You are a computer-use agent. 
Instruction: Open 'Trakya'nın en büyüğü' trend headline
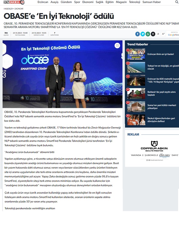163,67
